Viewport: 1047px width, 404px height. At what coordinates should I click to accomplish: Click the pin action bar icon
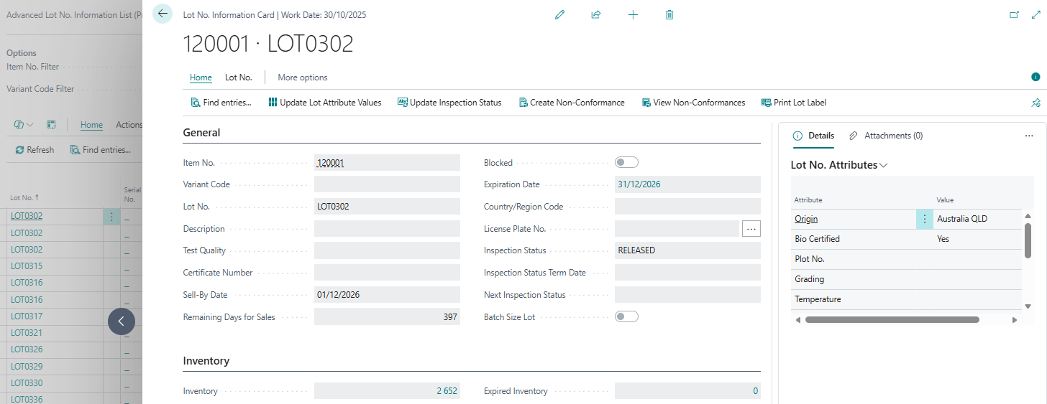tap(1035, 103)
